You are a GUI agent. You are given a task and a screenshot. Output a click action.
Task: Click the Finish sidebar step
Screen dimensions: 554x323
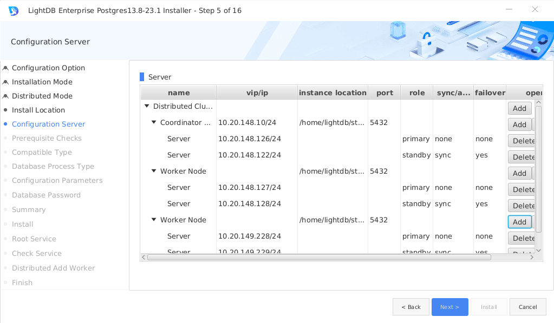(22, 282)
